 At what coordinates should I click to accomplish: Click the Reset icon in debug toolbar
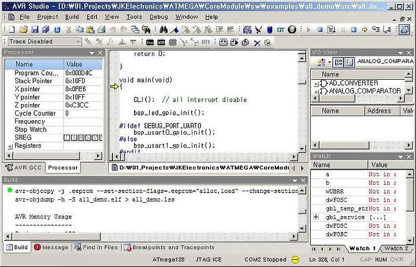(x=354, y=29)
